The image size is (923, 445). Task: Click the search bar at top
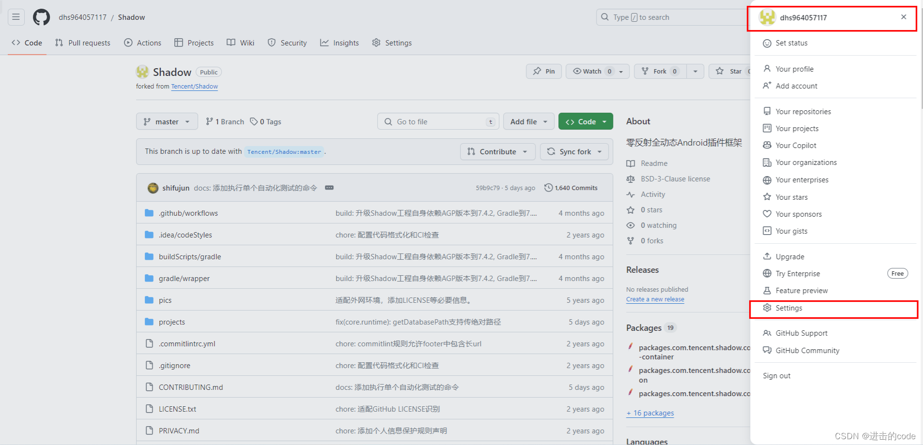673,17
